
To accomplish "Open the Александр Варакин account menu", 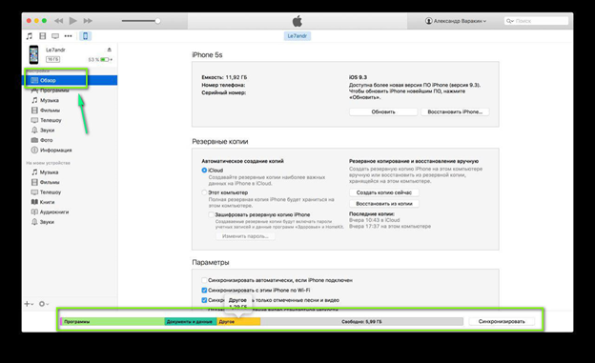I will tap(456, 21).
